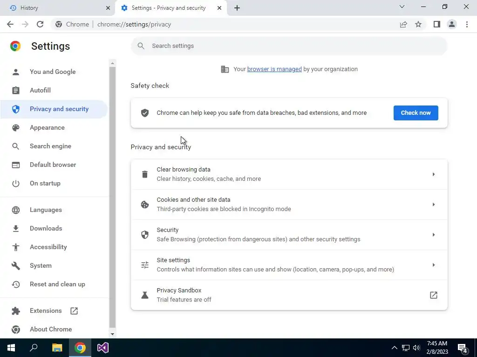
Task: Open Downloads settings
Action: click(54, 228)
